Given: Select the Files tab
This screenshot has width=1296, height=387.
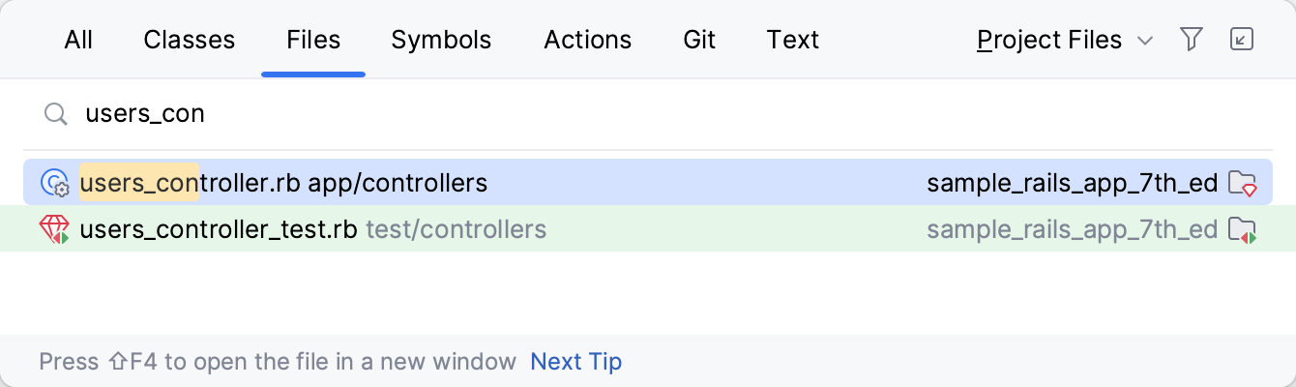Looking at the screenshot, I should (313, 40).
